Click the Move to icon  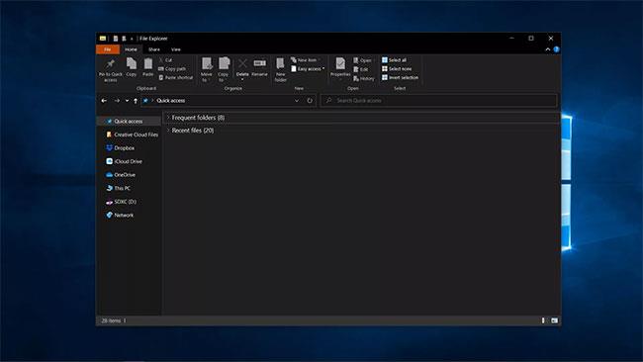pyautogui.click(x=207, y=63)
